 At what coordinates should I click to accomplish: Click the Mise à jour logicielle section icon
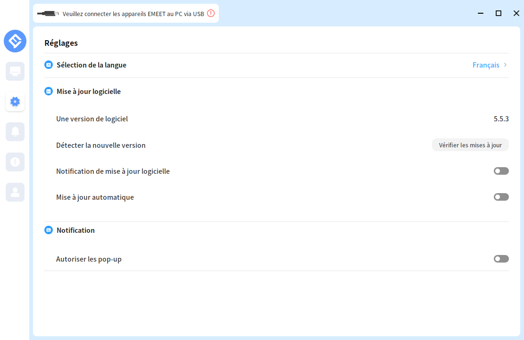[x=49, y=92]
